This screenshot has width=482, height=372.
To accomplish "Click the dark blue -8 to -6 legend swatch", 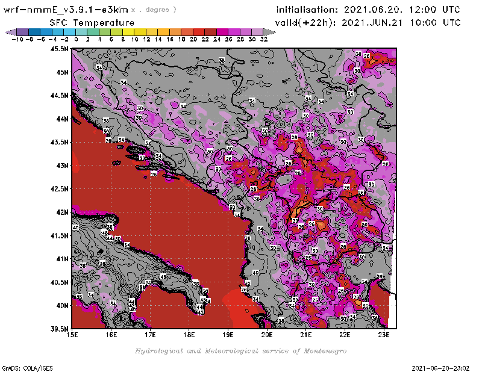I will pyautogui.click(x=34, y=33).
